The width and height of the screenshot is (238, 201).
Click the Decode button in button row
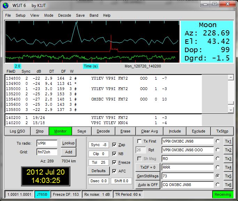click(103, 131)
